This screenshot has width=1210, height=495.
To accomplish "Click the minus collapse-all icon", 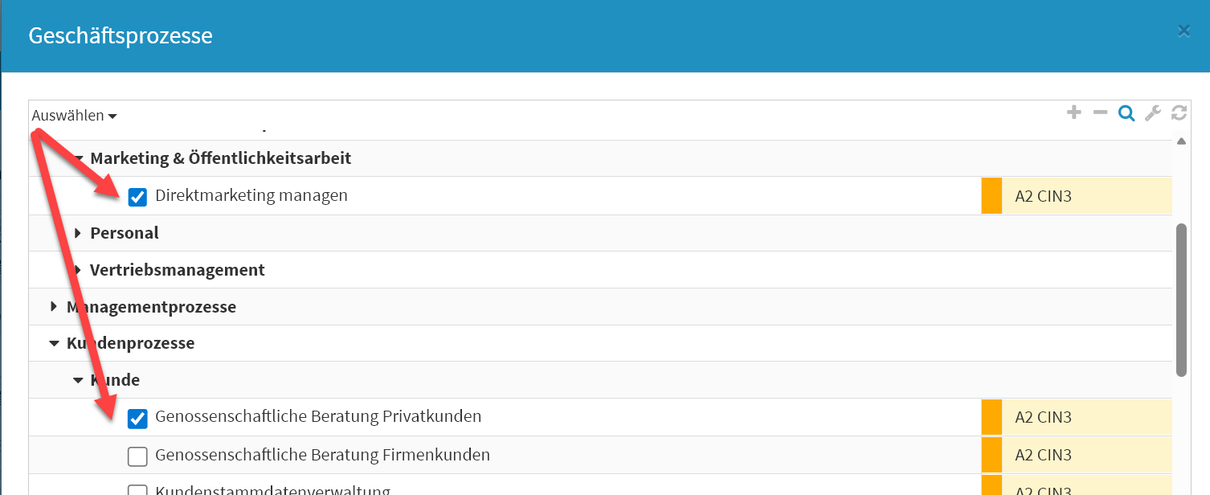I will (1100, 113).
